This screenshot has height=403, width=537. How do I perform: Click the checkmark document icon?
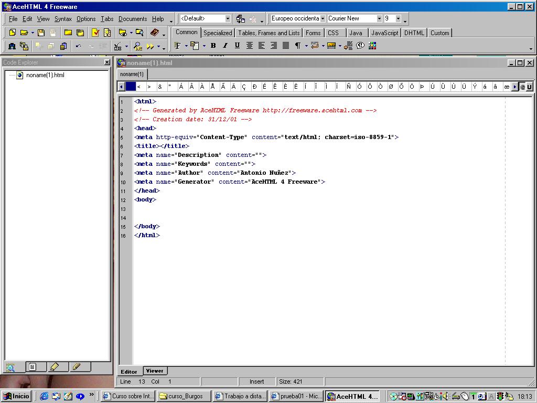(x=95, y=33)
